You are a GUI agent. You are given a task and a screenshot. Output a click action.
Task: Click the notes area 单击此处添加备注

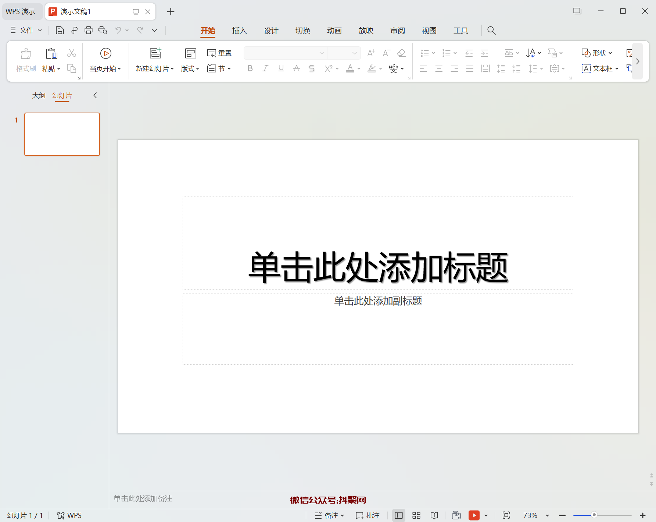pos(143,498)
